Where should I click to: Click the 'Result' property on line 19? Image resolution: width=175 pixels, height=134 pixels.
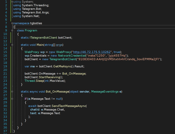pos(79,66)
